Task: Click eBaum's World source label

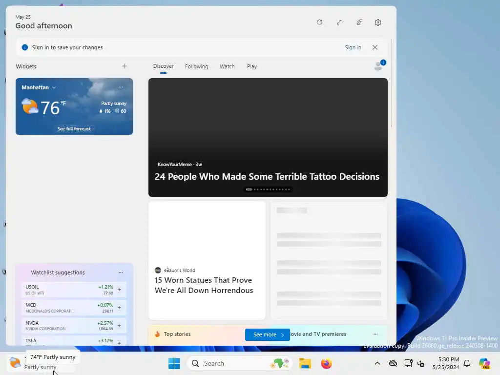Action: click(180, 271)
